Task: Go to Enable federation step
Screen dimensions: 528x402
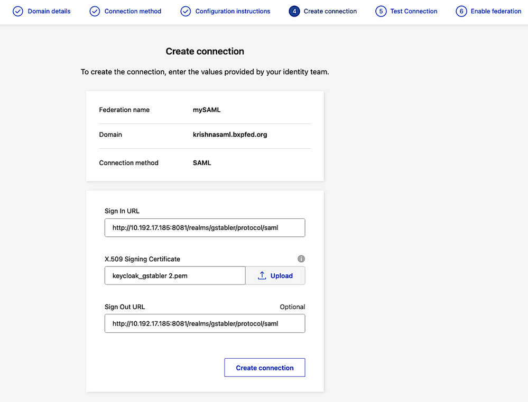Action: (496, 11)
